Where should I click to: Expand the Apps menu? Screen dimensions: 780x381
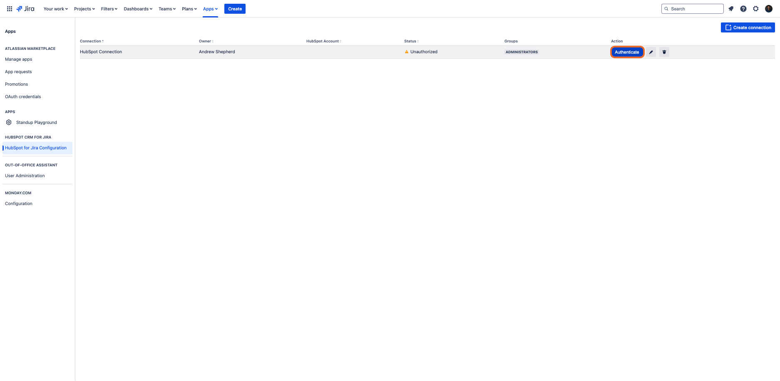pos(211,9)
